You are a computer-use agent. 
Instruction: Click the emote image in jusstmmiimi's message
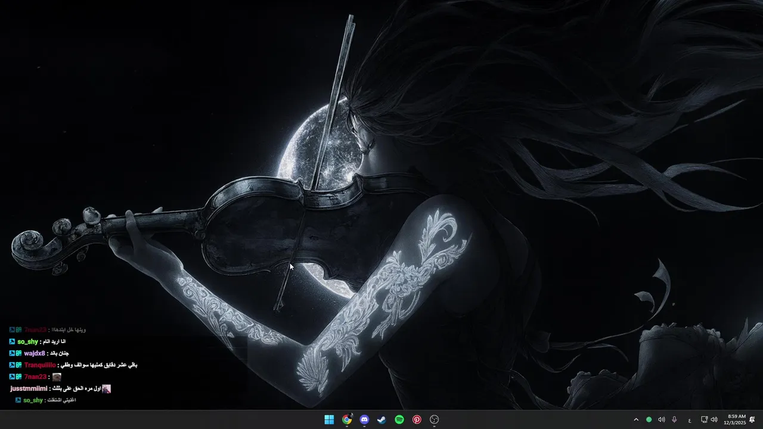[x=106, y=388]
